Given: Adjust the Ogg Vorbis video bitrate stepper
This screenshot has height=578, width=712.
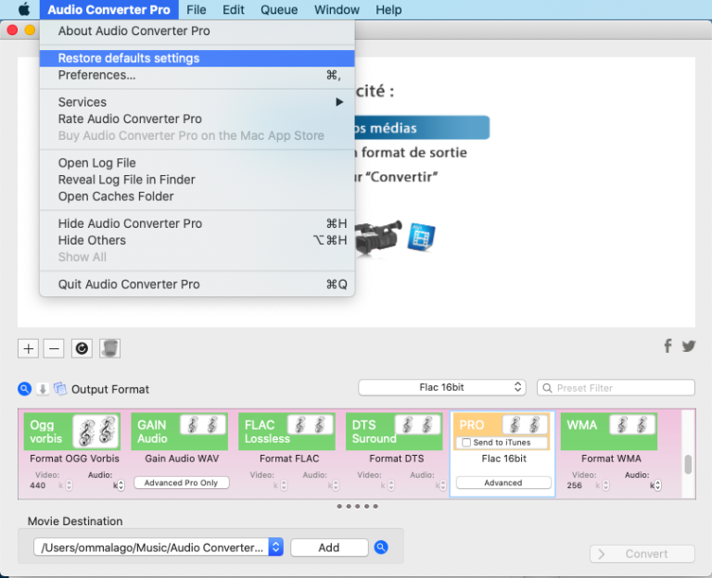Looking at the screenshot, I should pyautogui.click(x=69, y=485).
